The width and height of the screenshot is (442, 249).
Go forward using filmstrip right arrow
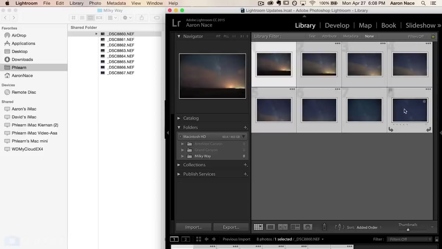point(214,239)
